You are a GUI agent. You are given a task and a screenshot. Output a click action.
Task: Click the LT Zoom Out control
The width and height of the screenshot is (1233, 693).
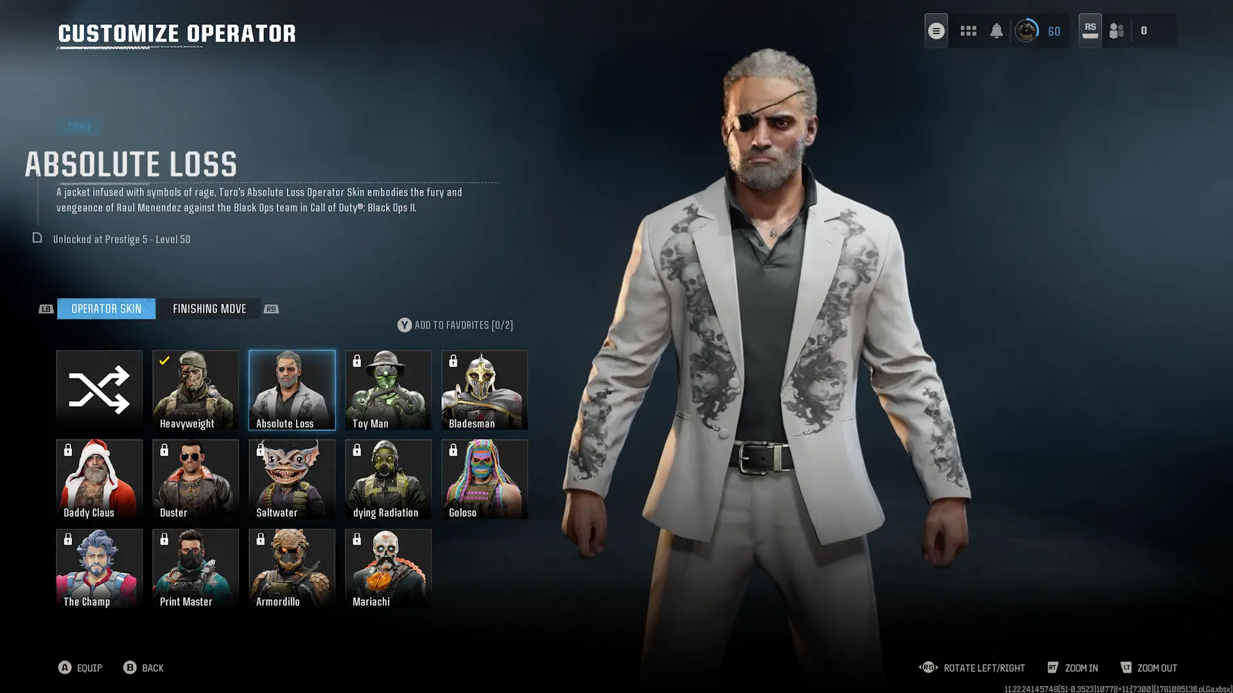[x=1148, y=668]
